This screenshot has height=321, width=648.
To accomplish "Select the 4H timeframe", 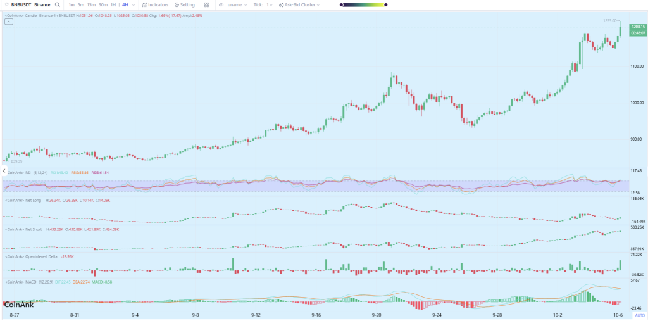I will point(125,4).
